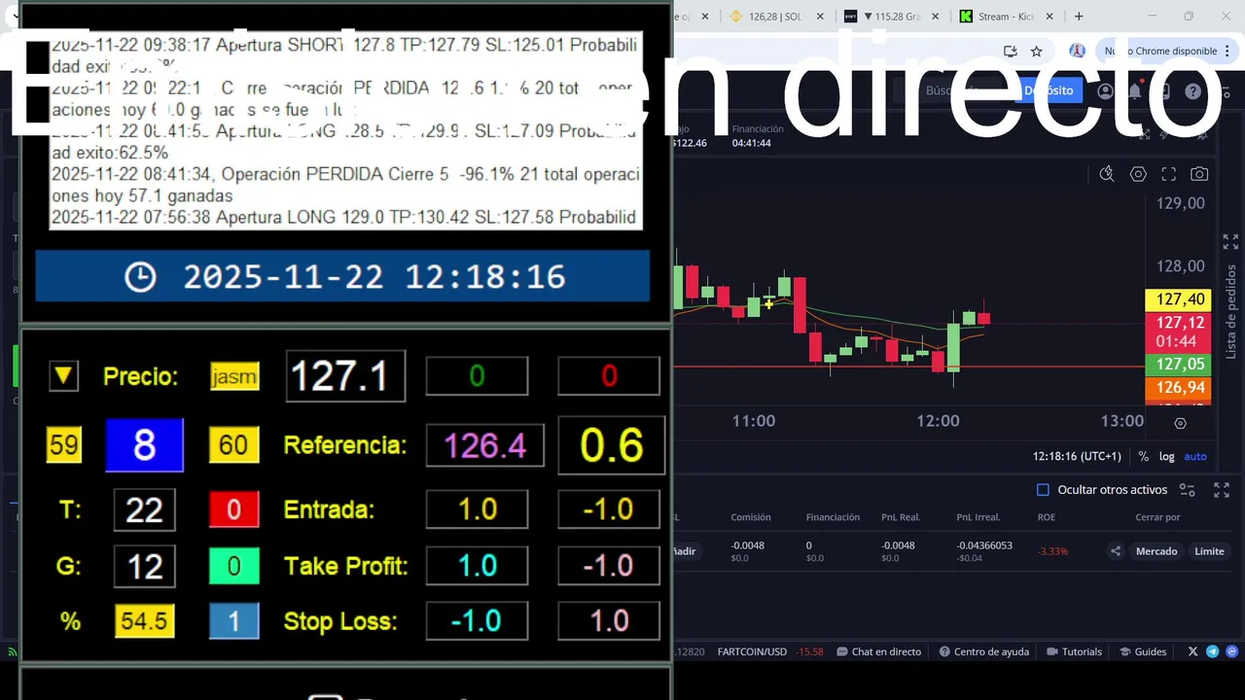This screenshot has width=1245, height=700.
Task: Click the red box next to T
Action: click(233, 509)
